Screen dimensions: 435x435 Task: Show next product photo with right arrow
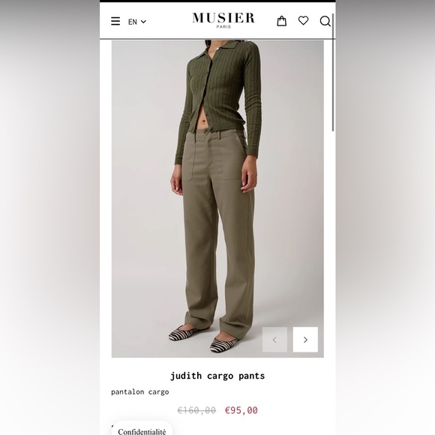[x=305, y=340]
